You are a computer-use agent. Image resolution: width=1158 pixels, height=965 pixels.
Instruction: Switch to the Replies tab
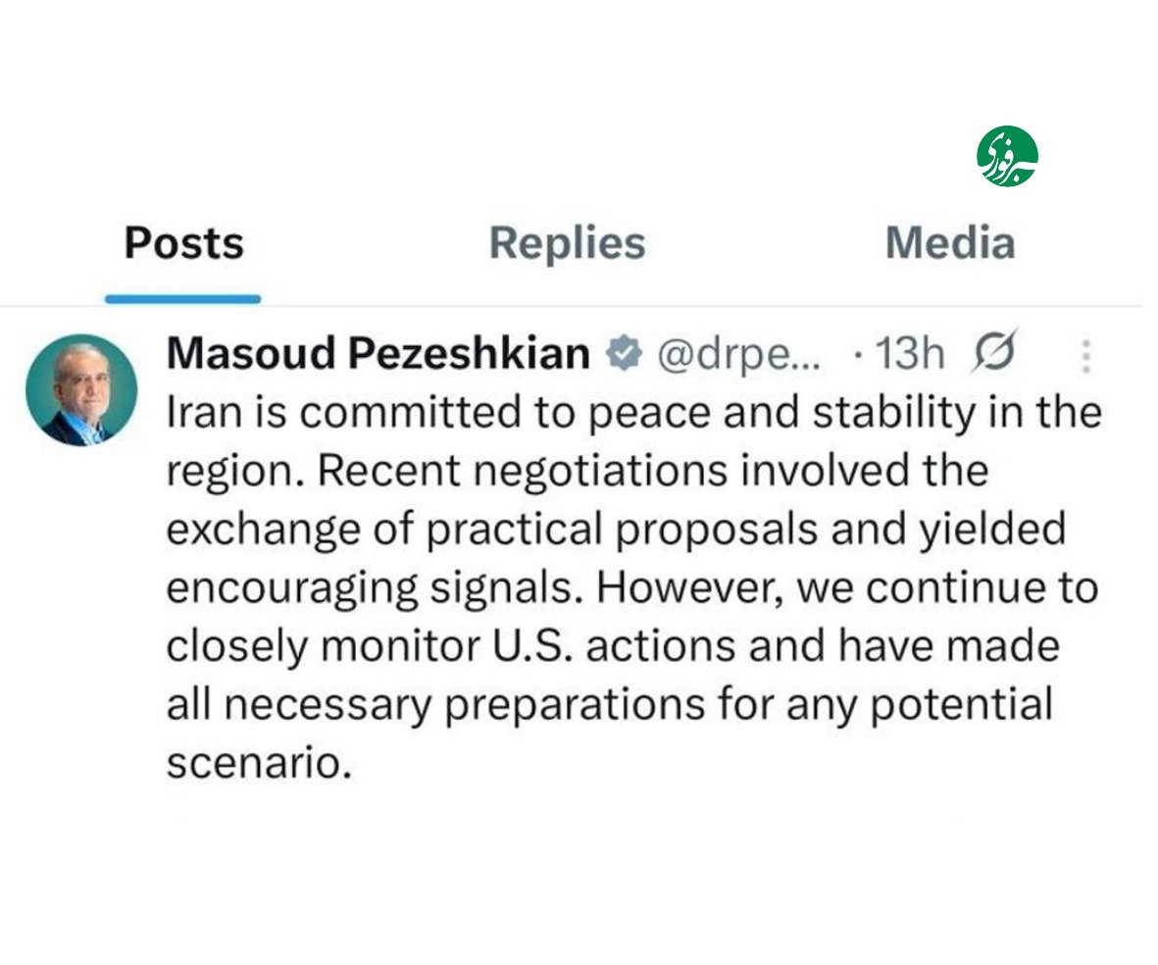567,240
